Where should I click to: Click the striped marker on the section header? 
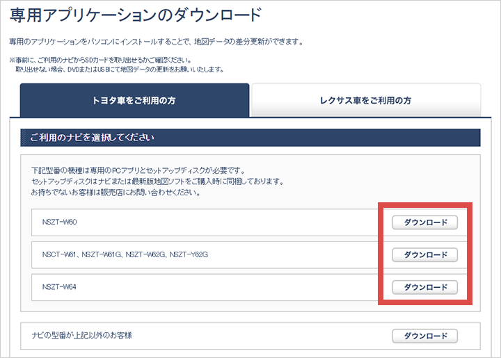point(23,138)
